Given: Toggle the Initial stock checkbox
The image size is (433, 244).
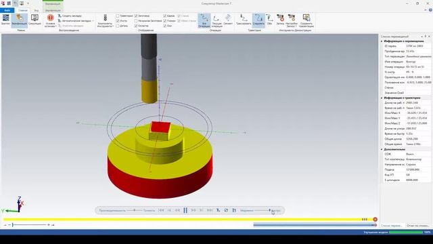Looking at the screenshot, I should [x=135, y=21].
